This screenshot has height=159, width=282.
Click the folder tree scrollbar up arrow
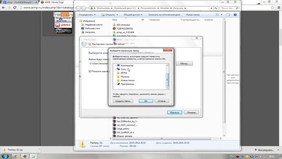167,65
